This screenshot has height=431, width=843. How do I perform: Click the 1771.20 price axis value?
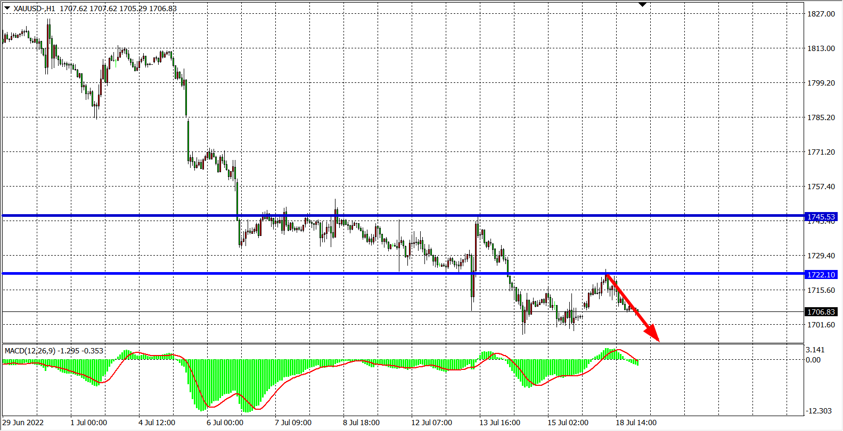point(821,152)
